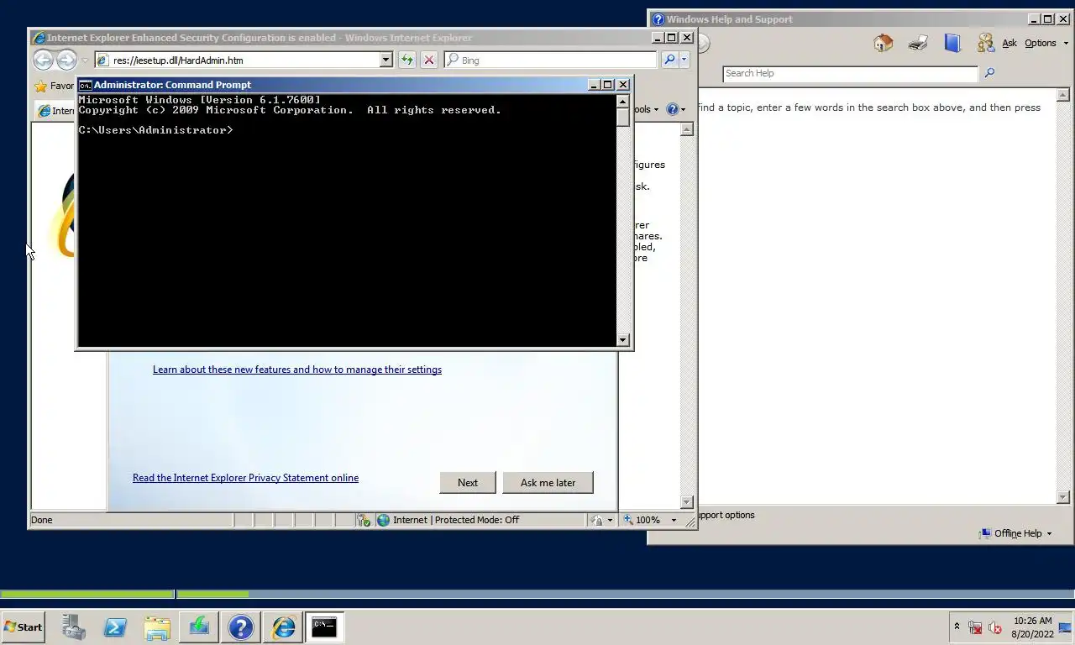Click the network tray icon
Screen dimensions: 1075x645
coord(975,627)
